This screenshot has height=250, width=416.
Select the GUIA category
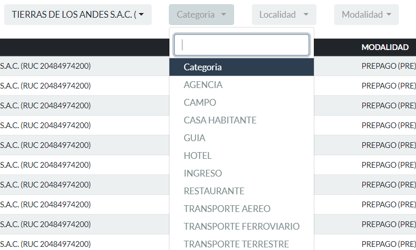point(194,138)
